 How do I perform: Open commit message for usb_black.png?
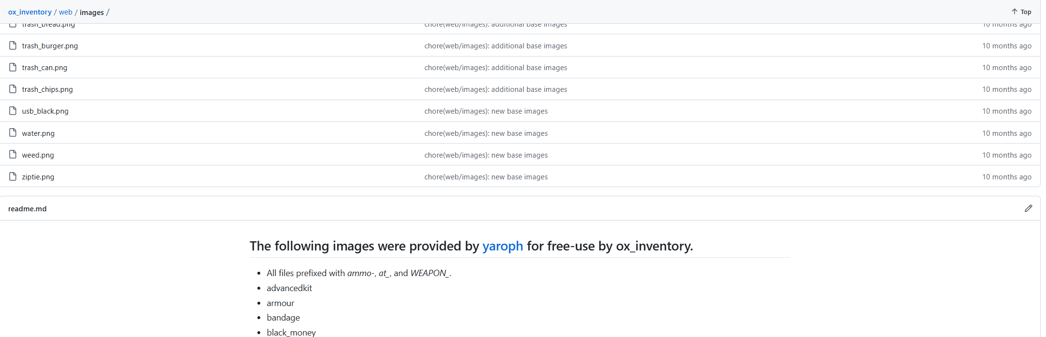tap(486, 111)
